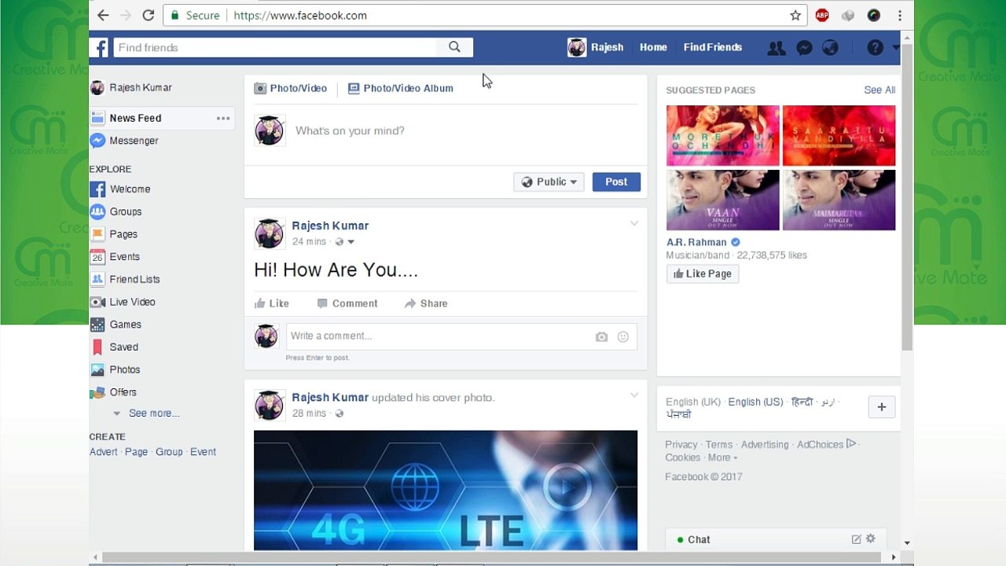Select Photo/Video composer tab
Screen dimensions: 1006x566
tap(291, 88)
